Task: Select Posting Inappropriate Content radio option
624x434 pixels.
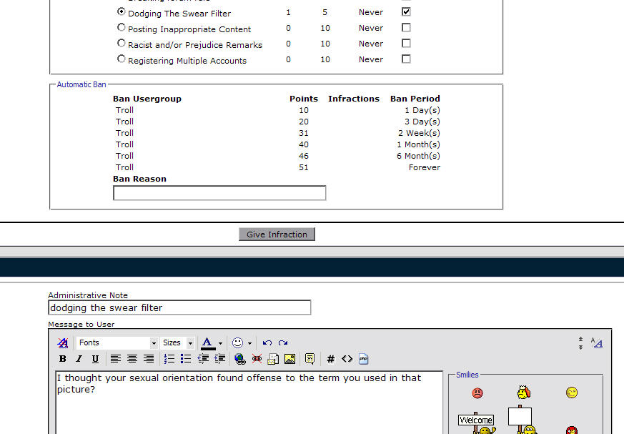Action: [121, 28]
